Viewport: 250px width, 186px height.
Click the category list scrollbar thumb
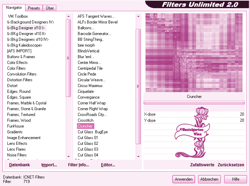[x=68, y=58]
